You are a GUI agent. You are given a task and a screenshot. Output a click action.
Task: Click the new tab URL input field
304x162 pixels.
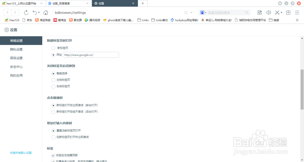pyautogui.click(x=91, y=55)
